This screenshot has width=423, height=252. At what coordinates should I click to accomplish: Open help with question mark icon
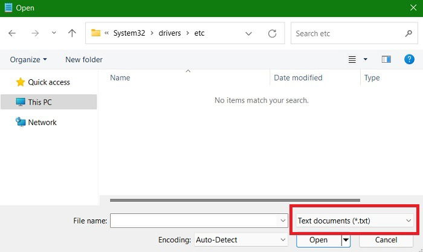[409, 59]
